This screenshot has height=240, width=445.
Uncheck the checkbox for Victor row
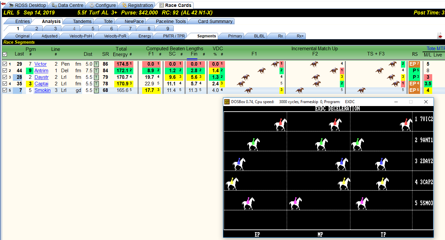coord(5,64)
